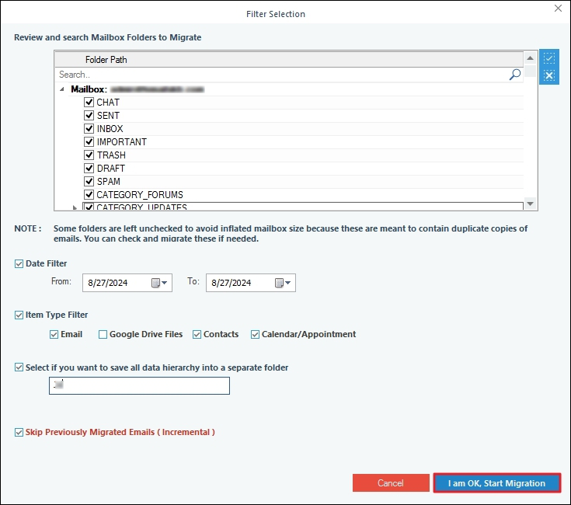Uncheck the INBOX folder checkbox
This screenshot has width=571, height=505.
[89, 128]
